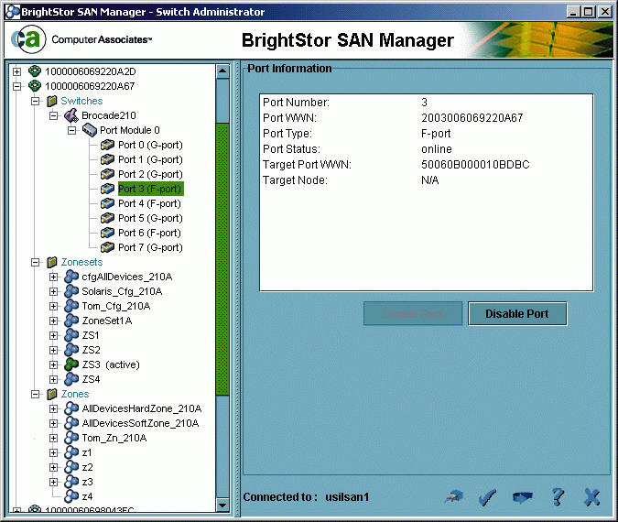This screenshot has width=618, height=522.
Task: Click the Port 6 (F-port) icon
Action: click(108, 233)
